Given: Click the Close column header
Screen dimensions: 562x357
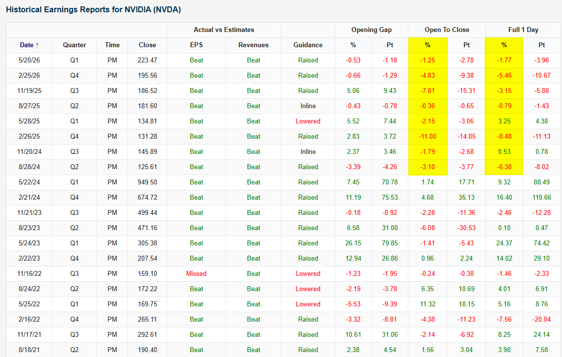Looking at the screenshot, I should [x=147, y=45].
